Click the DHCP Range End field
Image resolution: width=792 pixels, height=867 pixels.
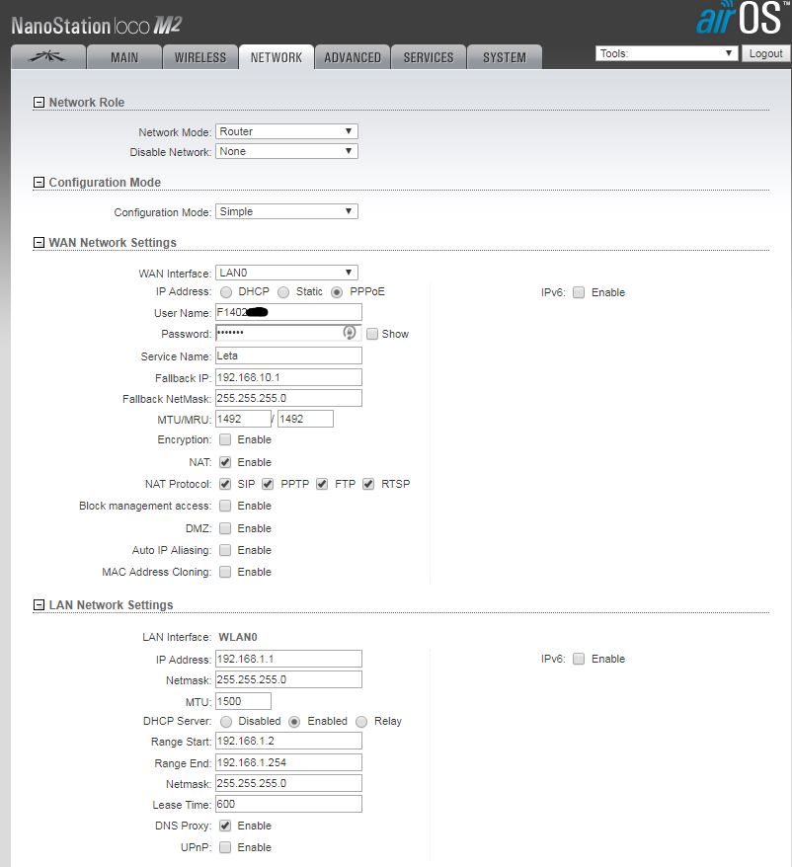(x=288, y=762)
